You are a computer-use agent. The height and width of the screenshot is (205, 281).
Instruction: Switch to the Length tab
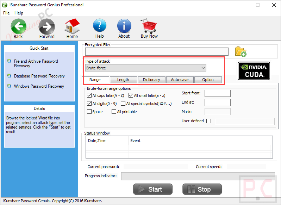(123, 80)
